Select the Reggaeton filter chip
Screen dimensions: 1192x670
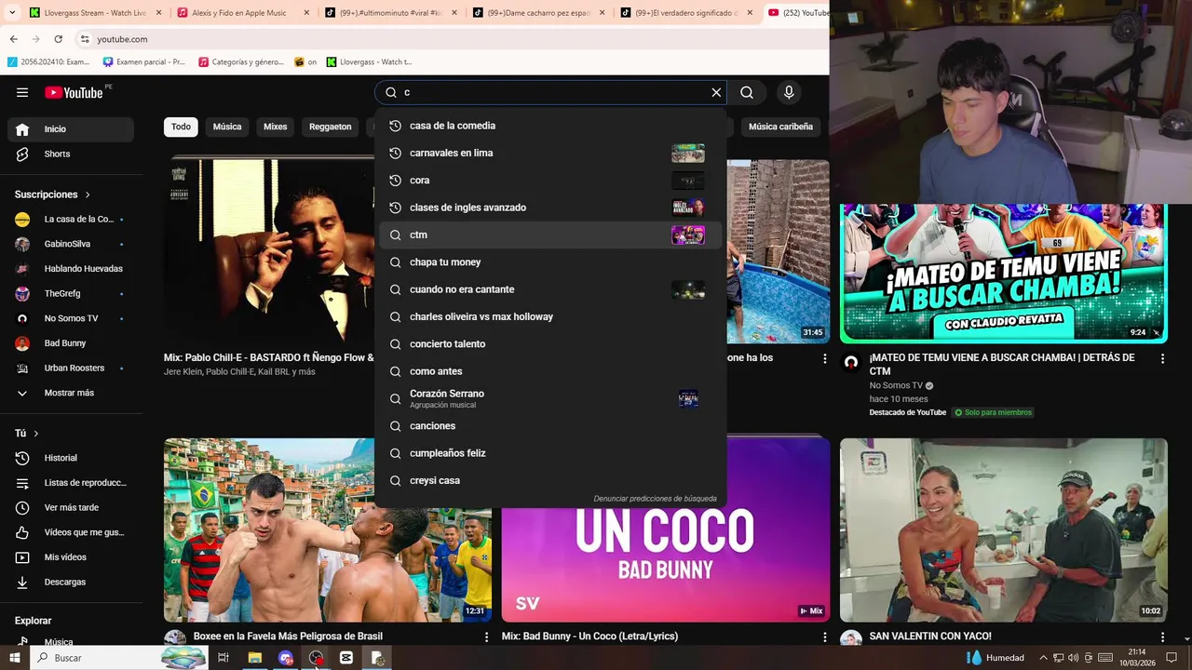click(x=331, y=127)
